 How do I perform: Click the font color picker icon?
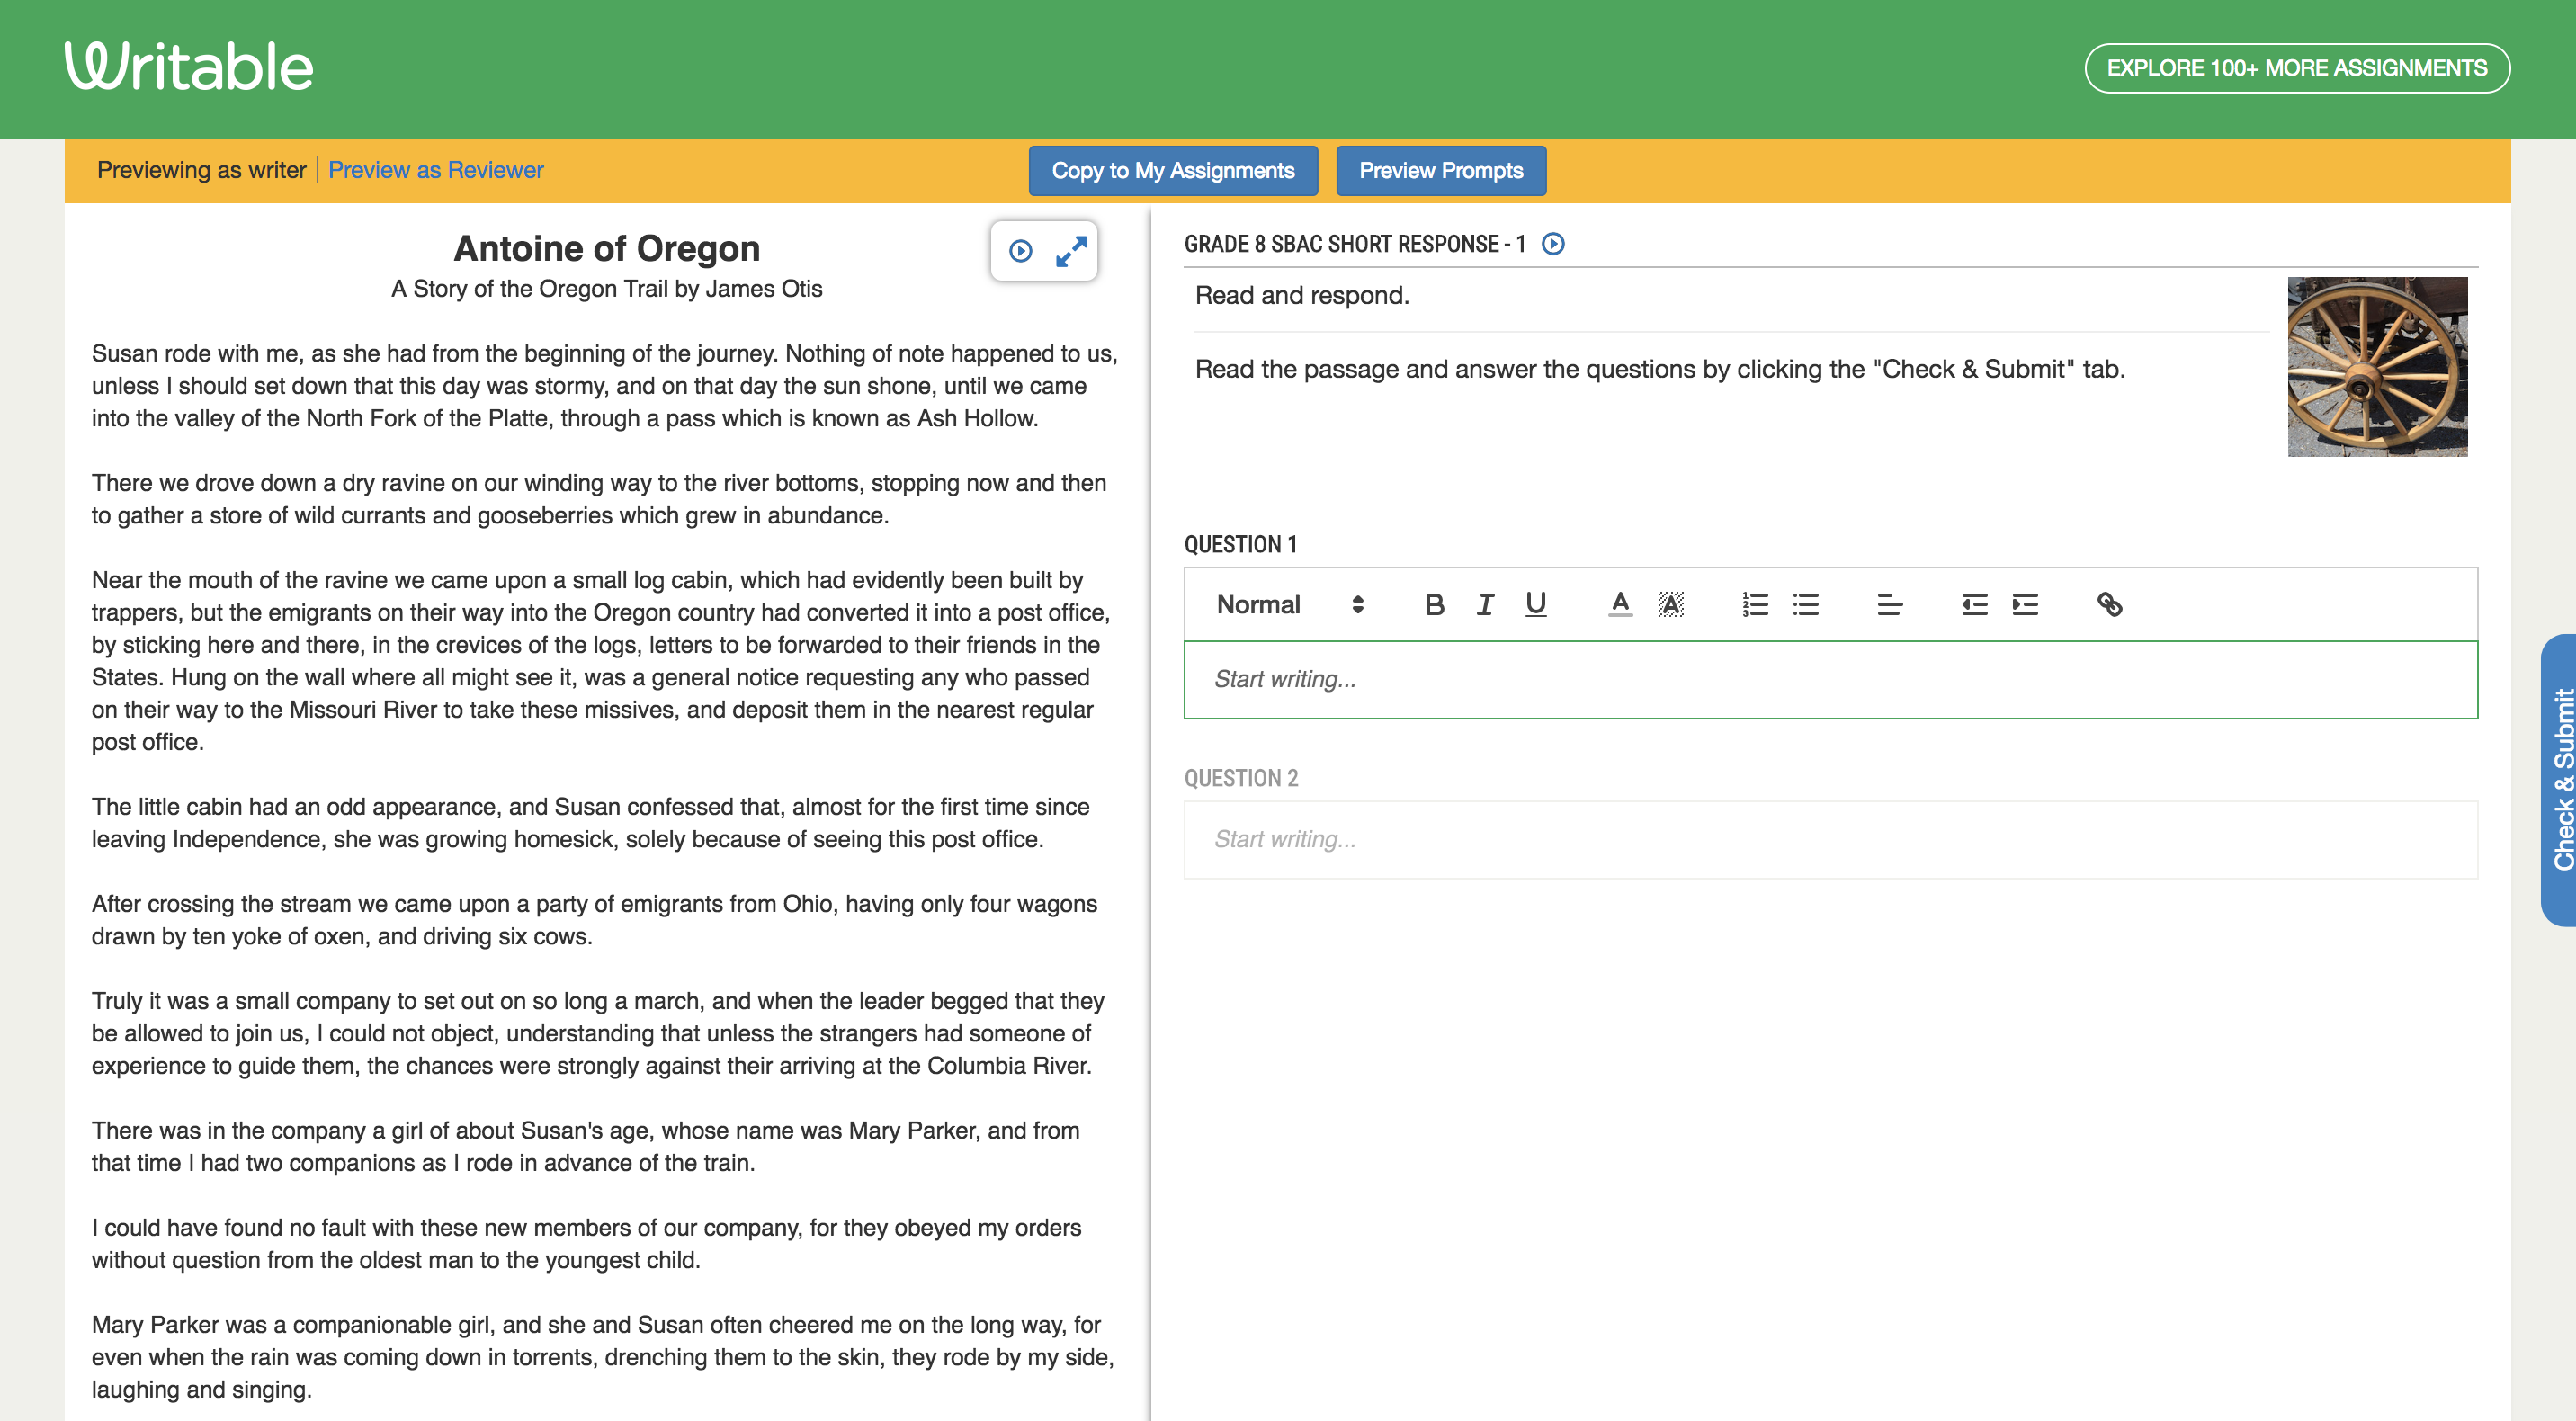pyautogui.click(x=1619, y=602)
